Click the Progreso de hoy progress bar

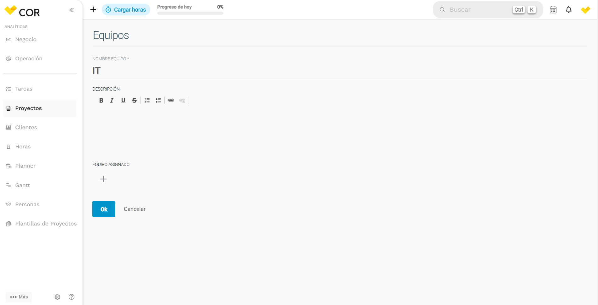(190, 13)
